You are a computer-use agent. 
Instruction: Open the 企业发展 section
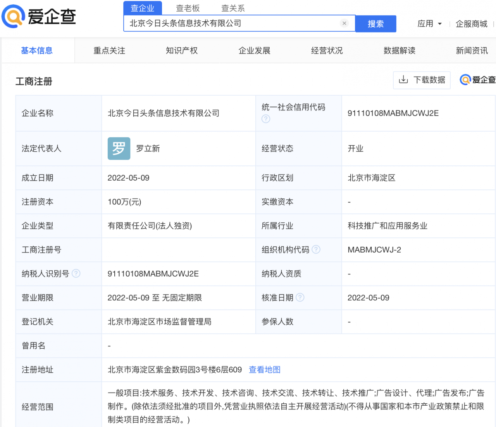click(254, 50)
